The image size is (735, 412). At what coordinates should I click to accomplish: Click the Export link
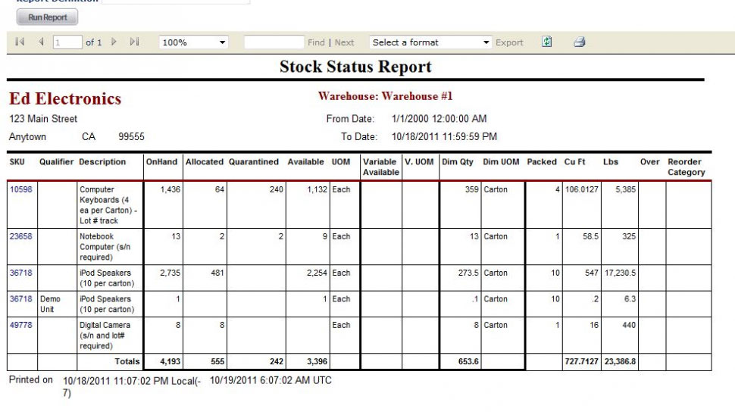tap(509, 43)
